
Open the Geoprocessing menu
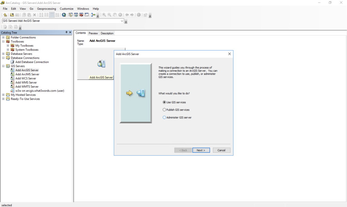pos(46,9)
